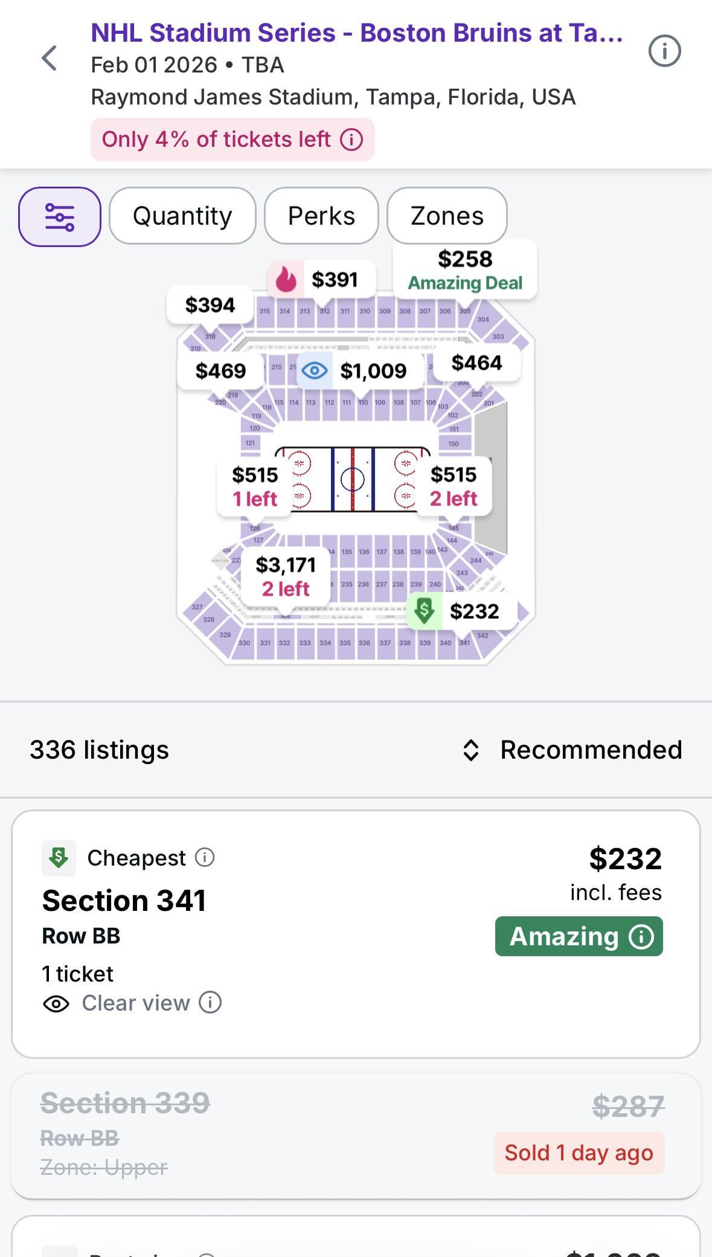This screenshot has height=1257, width=712.
Task: Tap the back arrow icon
Action: (x=50, y=59)
